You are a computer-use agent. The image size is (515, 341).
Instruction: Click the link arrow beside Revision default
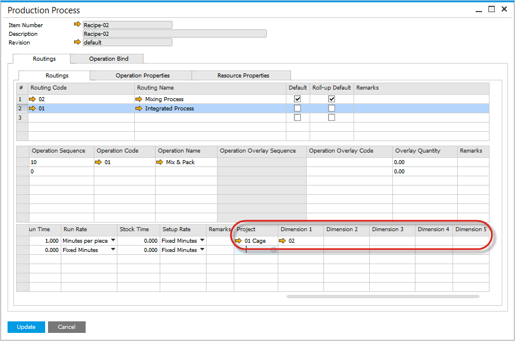pos(78,42)
